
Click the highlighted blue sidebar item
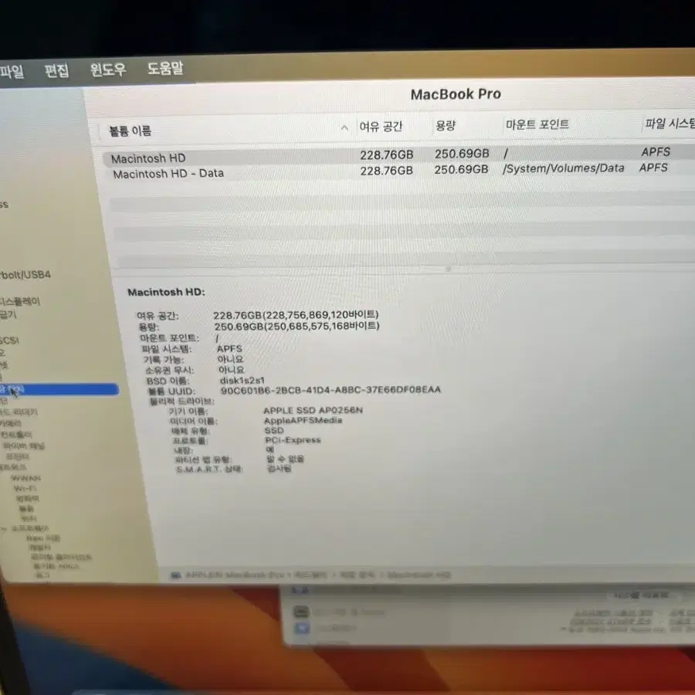click(x=59, y=390)
